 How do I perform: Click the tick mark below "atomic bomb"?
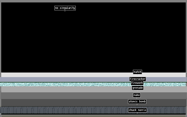(x=137, y=105)
